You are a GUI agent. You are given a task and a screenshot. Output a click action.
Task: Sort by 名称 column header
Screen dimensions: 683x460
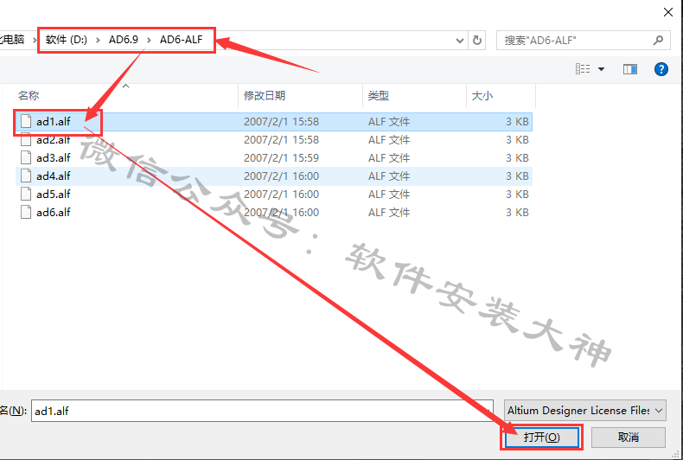pos(29,95)
